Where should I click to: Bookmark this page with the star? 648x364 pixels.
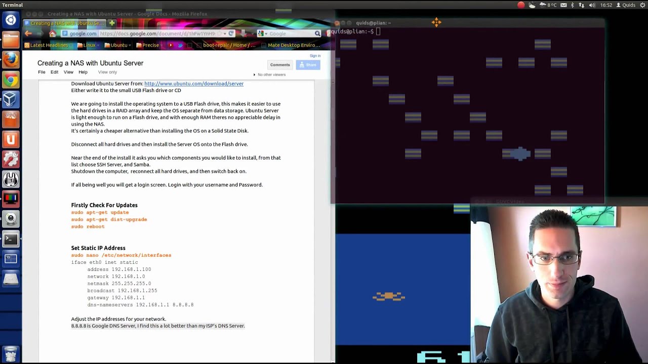point(219,33)
